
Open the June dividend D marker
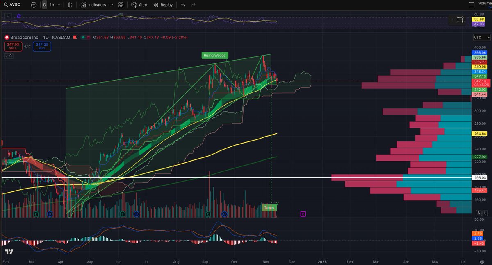(137, 214)
